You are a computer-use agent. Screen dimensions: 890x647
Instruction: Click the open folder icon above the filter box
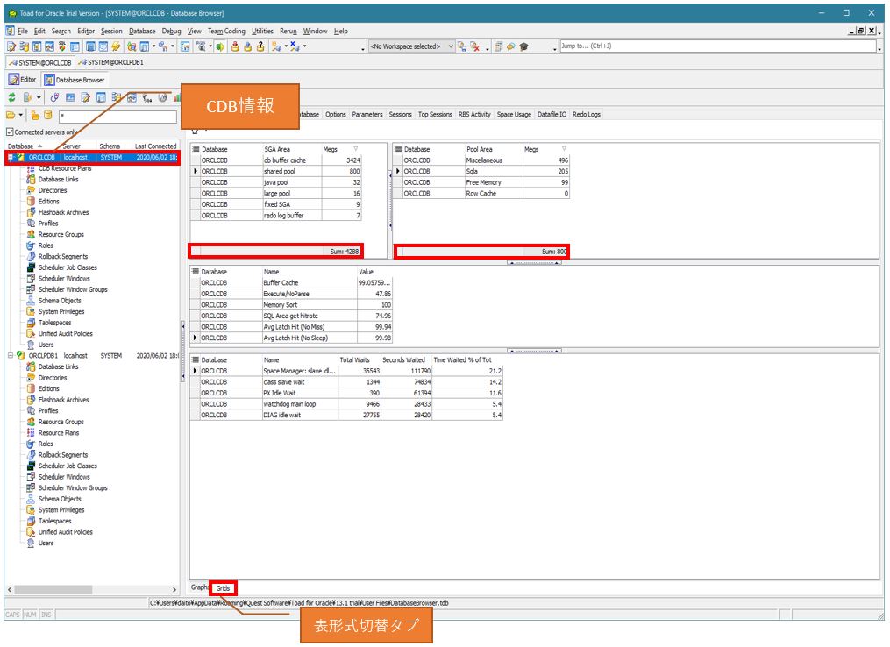coord(11,115)
